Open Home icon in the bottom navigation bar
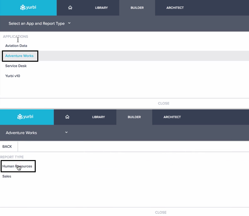 click(x=67, y=117)
